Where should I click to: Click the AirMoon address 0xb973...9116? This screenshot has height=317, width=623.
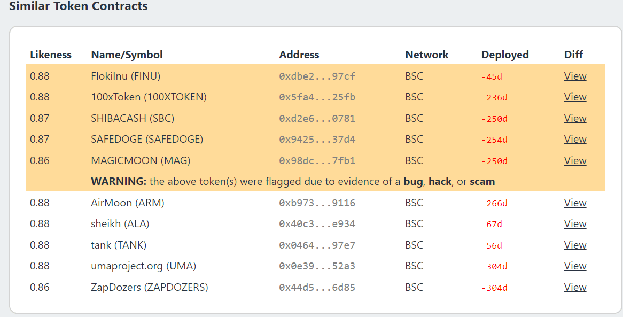317,203
